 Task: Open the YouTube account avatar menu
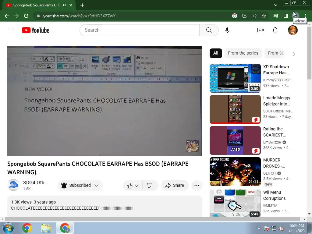293,30
